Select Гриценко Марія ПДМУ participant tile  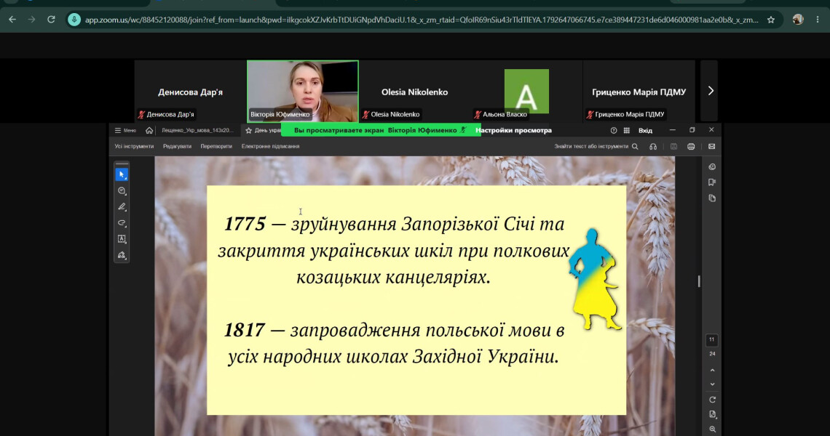pos(639,92)
